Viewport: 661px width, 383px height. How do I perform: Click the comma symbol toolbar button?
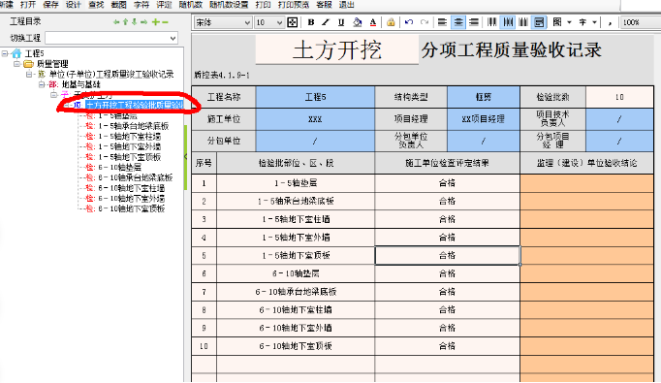610,22
